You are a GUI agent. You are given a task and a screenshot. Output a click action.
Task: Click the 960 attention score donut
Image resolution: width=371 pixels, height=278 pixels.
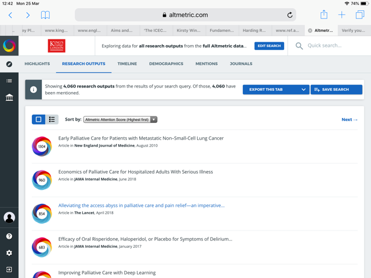[x=42, y=180]
